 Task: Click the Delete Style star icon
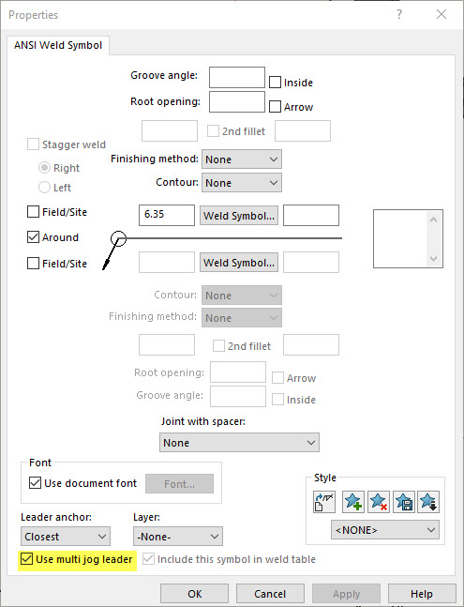point(379,502)
